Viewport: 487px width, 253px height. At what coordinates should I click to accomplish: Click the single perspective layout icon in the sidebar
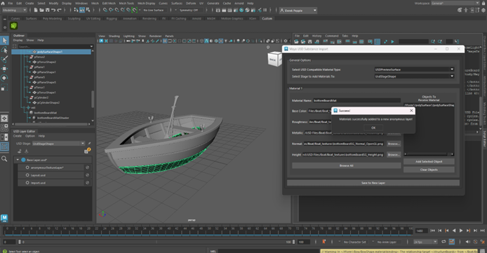pyautogui.click(x=4, y=118)
